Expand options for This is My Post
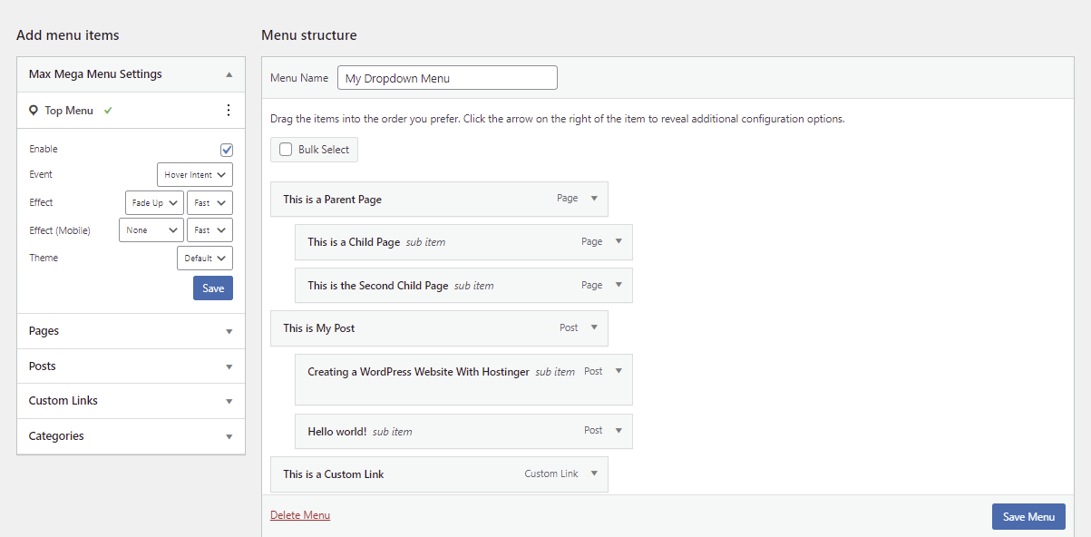Viewport: 1091px width, 537px height. coord(594,327)
